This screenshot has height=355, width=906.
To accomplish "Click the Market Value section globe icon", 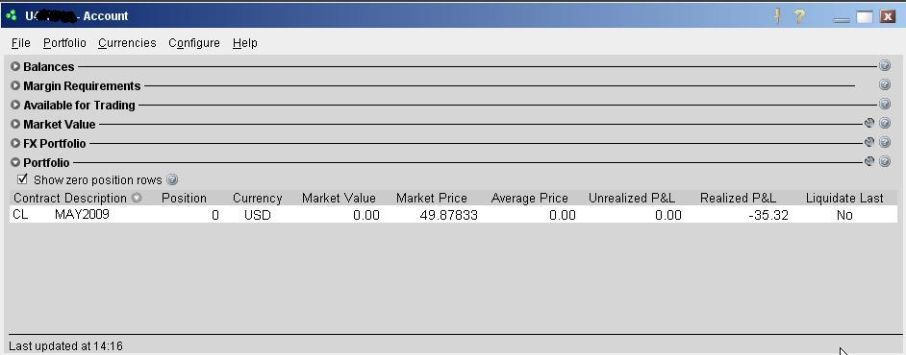I will pyautogui.click(x=869, y=123).
